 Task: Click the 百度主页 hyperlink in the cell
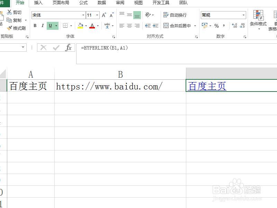point(207,86)
